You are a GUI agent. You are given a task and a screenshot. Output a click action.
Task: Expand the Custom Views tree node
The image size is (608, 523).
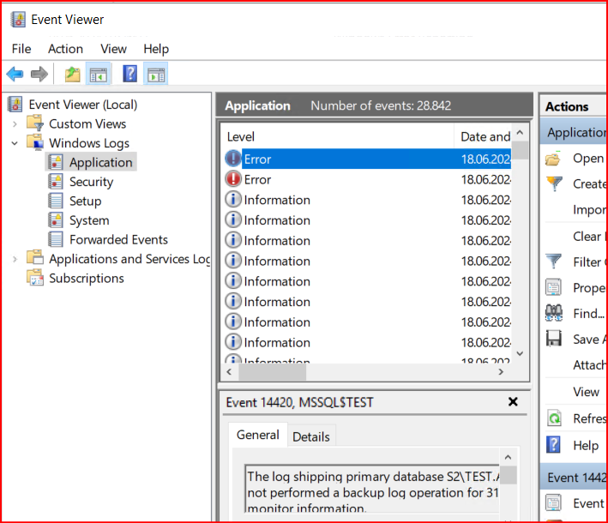click(x=15, y=124)
